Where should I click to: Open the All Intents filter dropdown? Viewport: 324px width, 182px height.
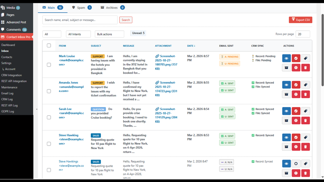point(78,34)
